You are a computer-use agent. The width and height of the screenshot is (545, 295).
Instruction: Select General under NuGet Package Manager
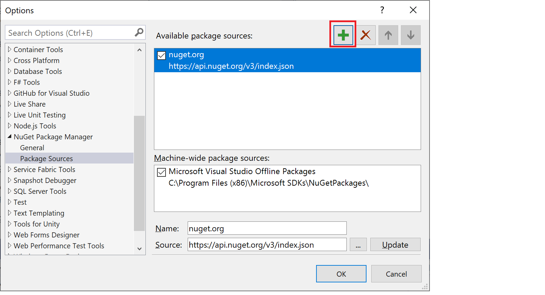[32, 147]
